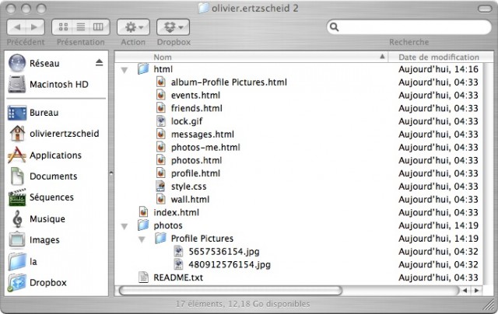Open Bureau in the sidebar
Image resolution: width=498 pixels, height=314 pixels.
click(44, 113)
